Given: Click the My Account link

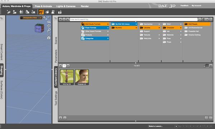Looking at the screenshot, I should click(196, 6).
